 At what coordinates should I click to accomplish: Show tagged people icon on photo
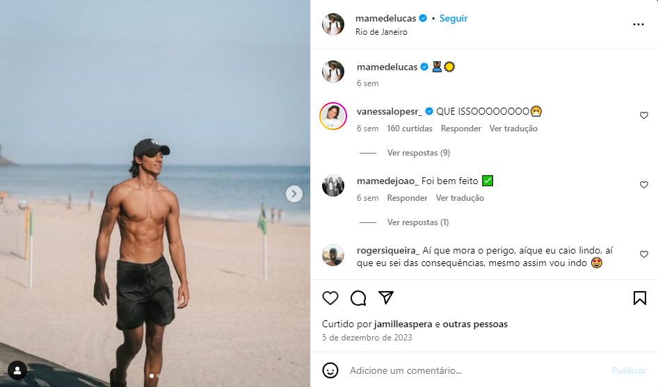[17, 370]
